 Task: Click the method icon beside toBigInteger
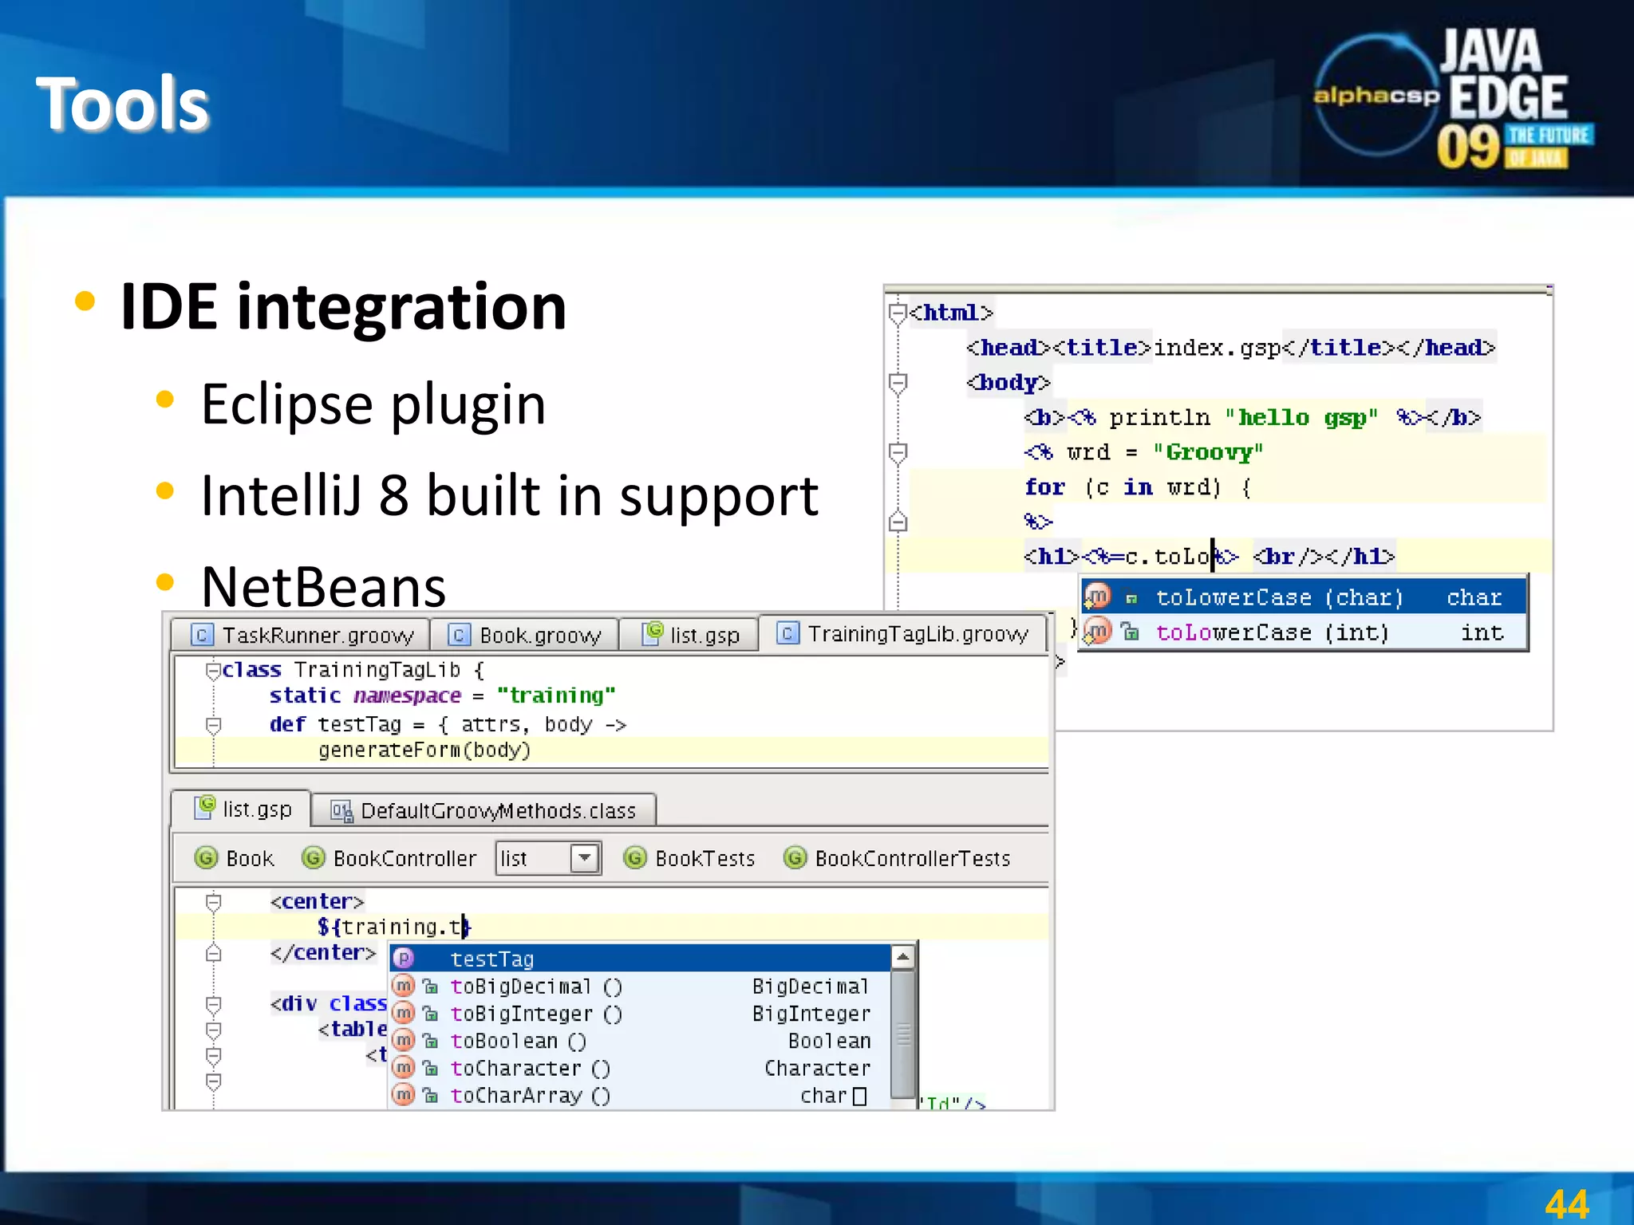(x=405, y=1013)
